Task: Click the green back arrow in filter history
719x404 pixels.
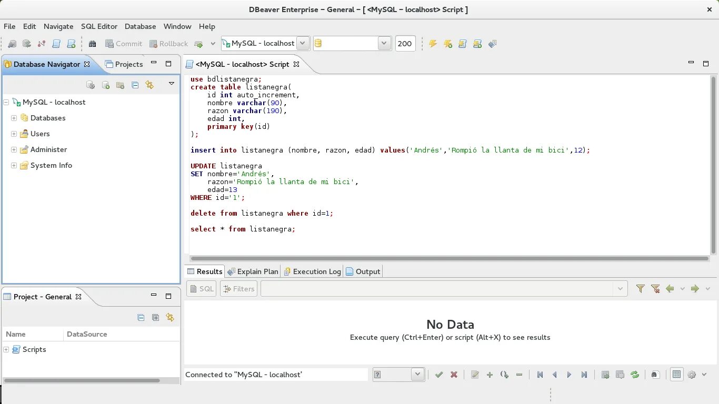Action: click(670, 289)
